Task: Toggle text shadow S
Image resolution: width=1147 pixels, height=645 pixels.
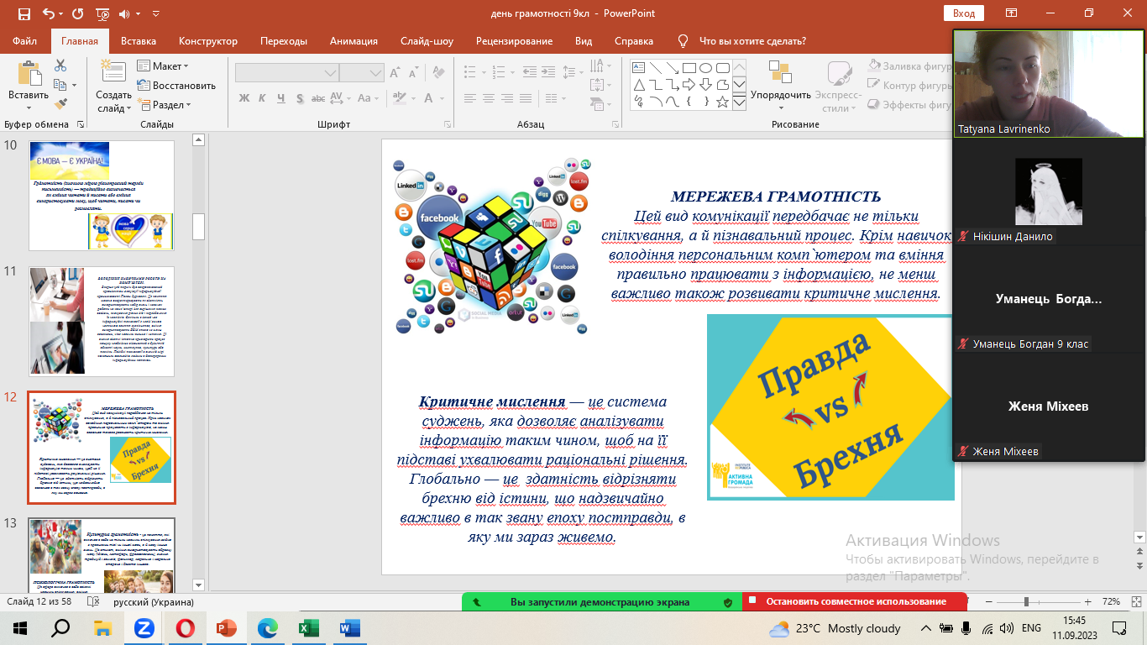Action: 301,98
